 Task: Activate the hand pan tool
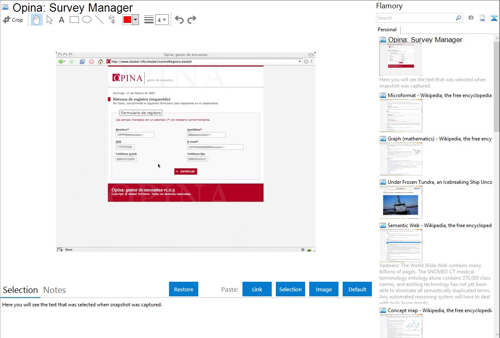(x=37, y=20)
